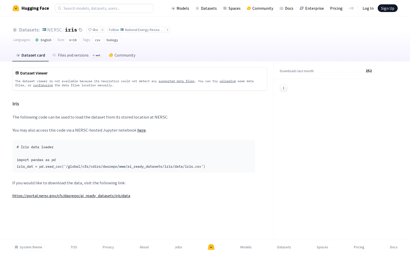Open the Models navigation menu
410x256 pixels.
[180, 8]
